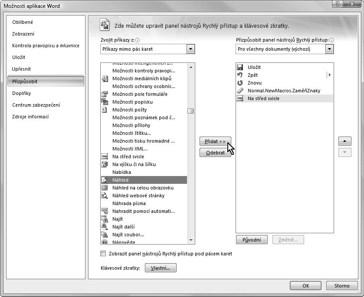This screenshot has height=297, width=364.
Task: Click the Vlastní... keyboard shortcuts button
Action: 161,268
